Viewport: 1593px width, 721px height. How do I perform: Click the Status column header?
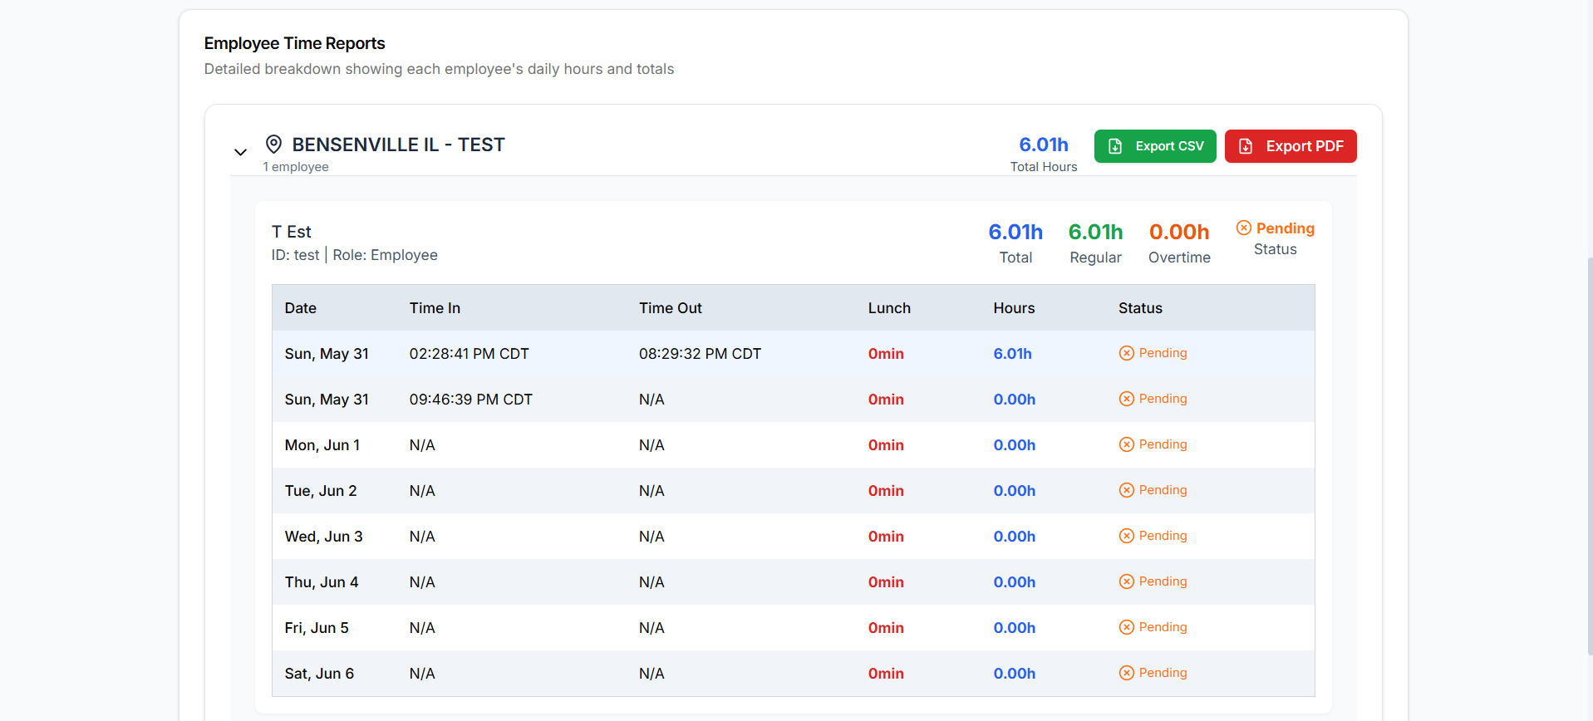pyautogui.click(x=1140, y=308)
